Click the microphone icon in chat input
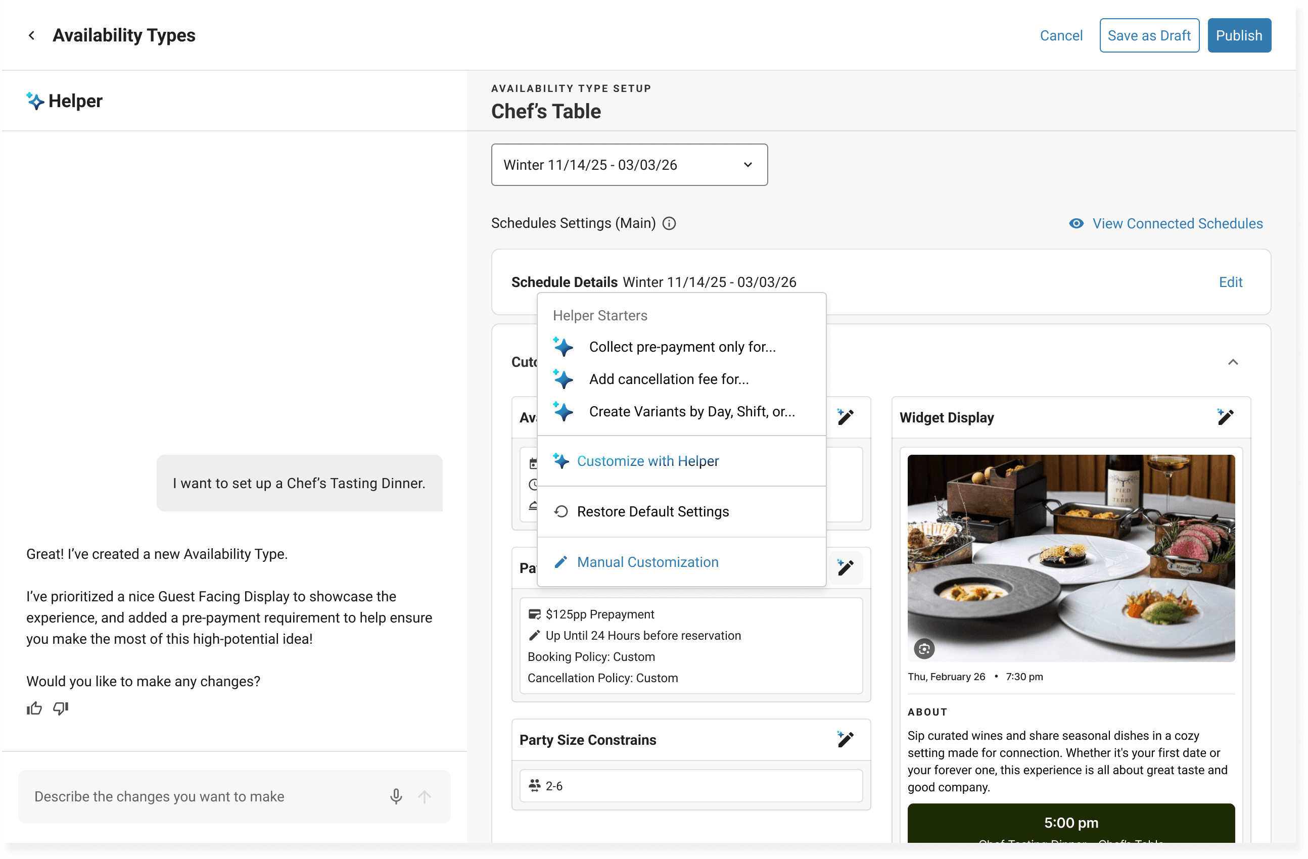Image resolution: width=1308 pixels, height=859 pixels. [396, 796]
